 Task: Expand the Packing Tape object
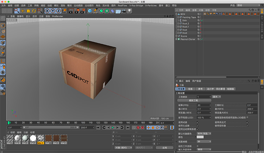[x=178, y=17]
